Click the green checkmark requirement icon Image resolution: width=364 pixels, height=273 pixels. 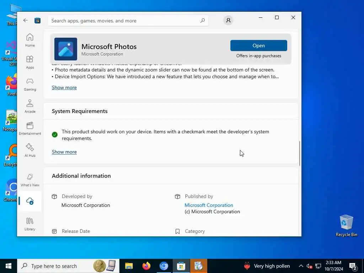55,134
